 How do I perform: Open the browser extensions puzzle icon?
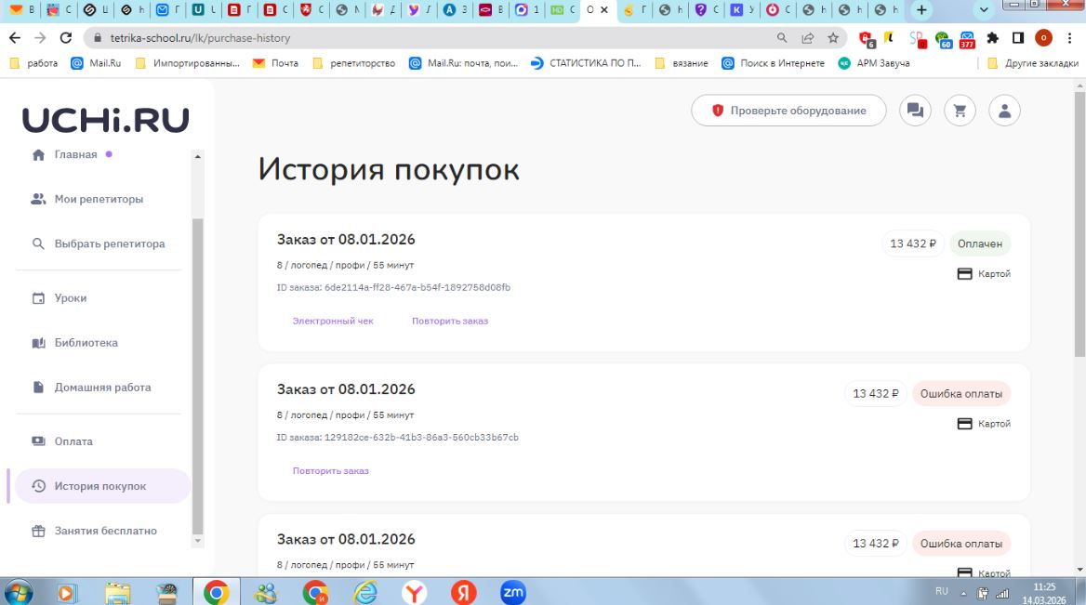(992, 38)
